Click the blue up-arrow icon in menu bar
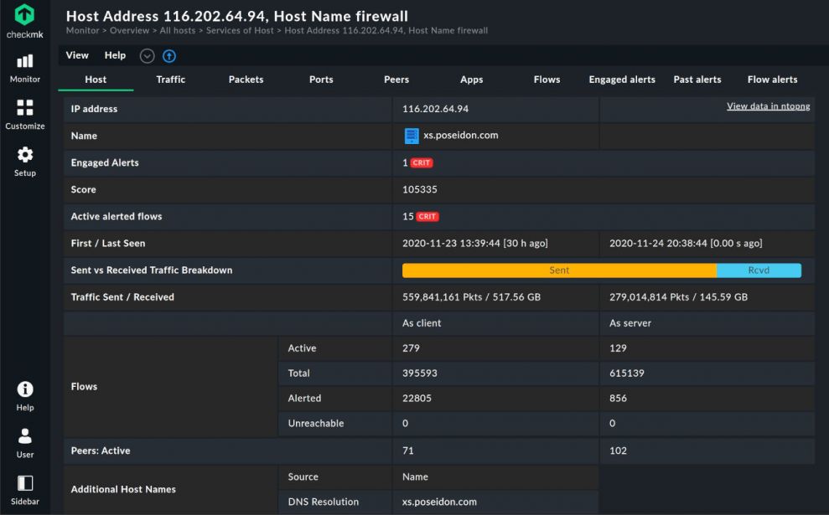 (x=169, y=56)
